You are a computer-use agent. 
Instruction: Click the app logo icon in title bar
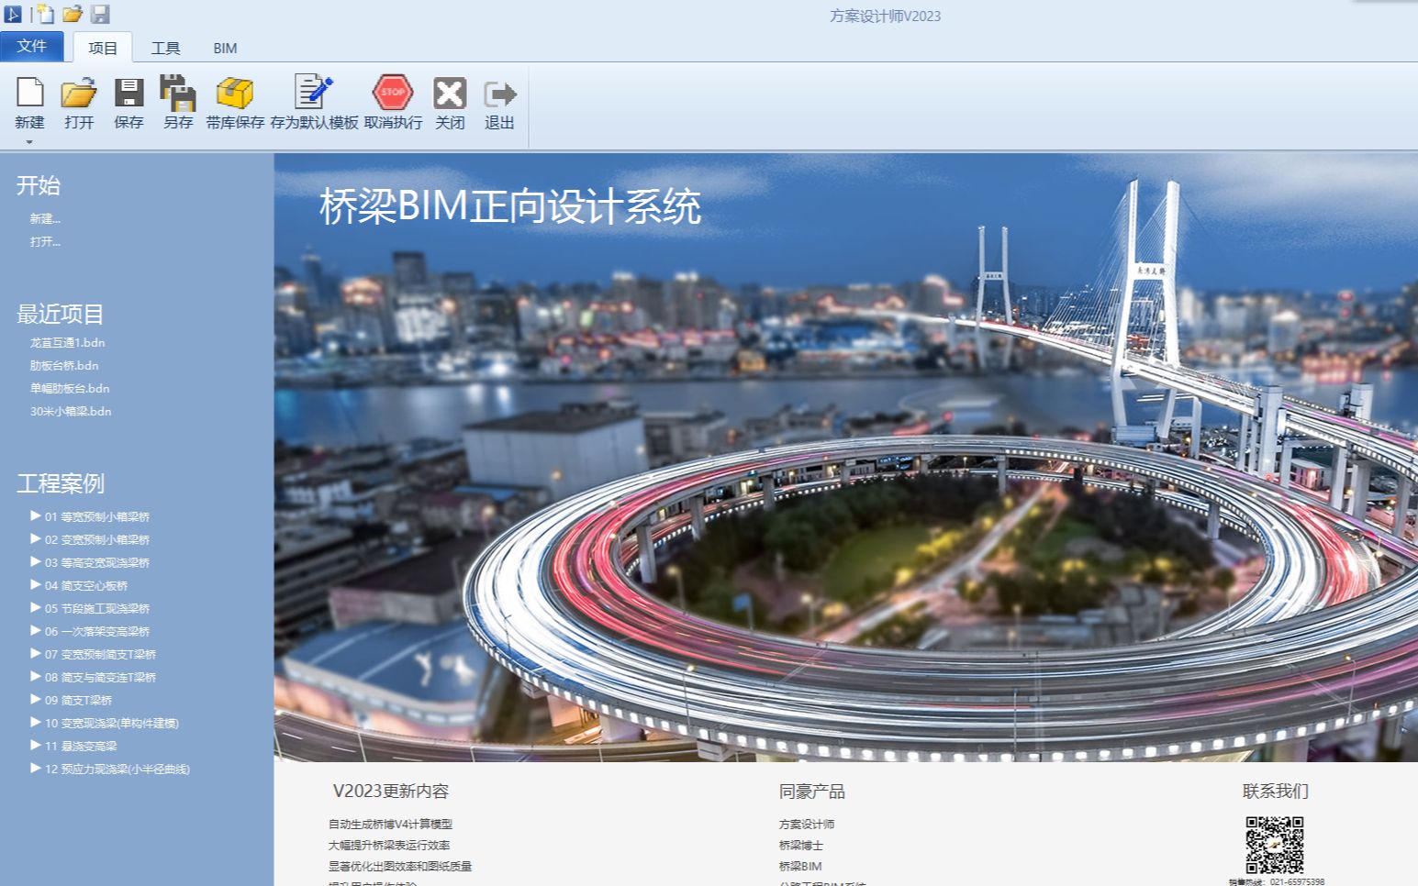pyautogui.click(x=13, y=14)
